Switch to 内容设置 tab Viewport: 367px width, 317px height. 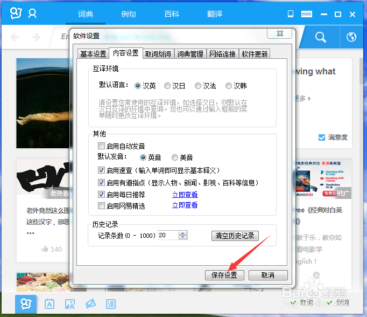[x=126, y=53]
